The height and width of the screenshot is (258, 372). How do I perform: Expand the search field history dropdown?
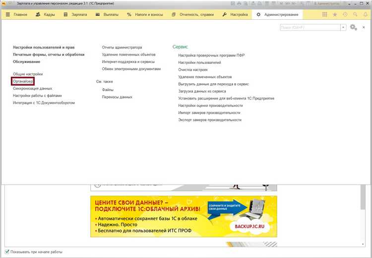343,27
